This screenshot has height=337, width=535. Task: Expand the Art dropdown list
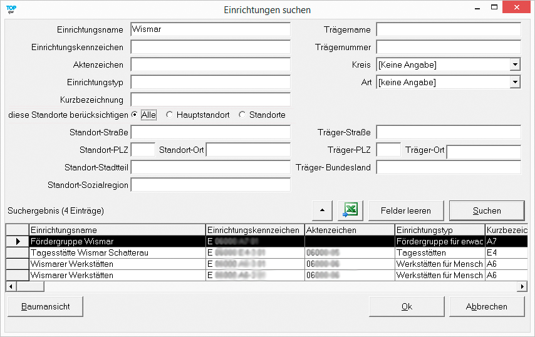pyautogui.click(x=515, y=82)
